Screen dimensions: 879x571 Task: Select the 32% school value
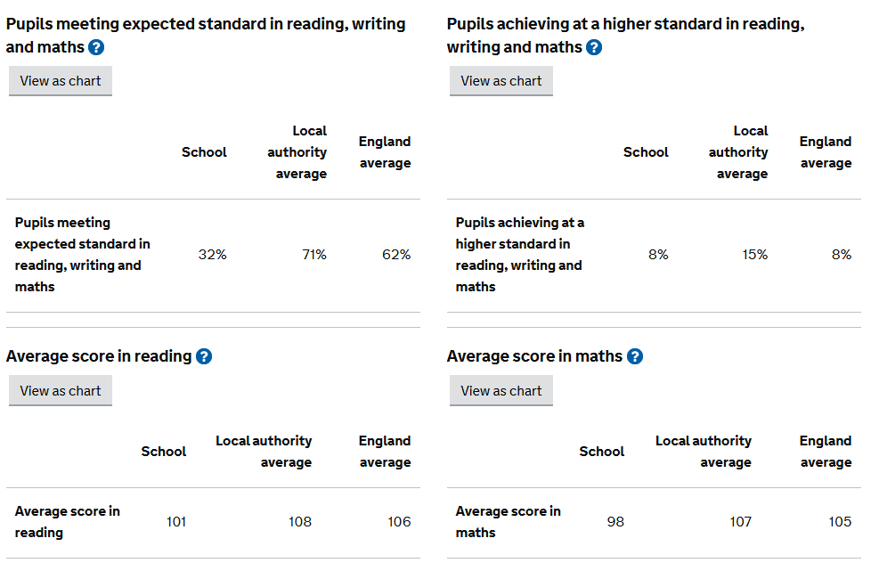tap(212, 255)
